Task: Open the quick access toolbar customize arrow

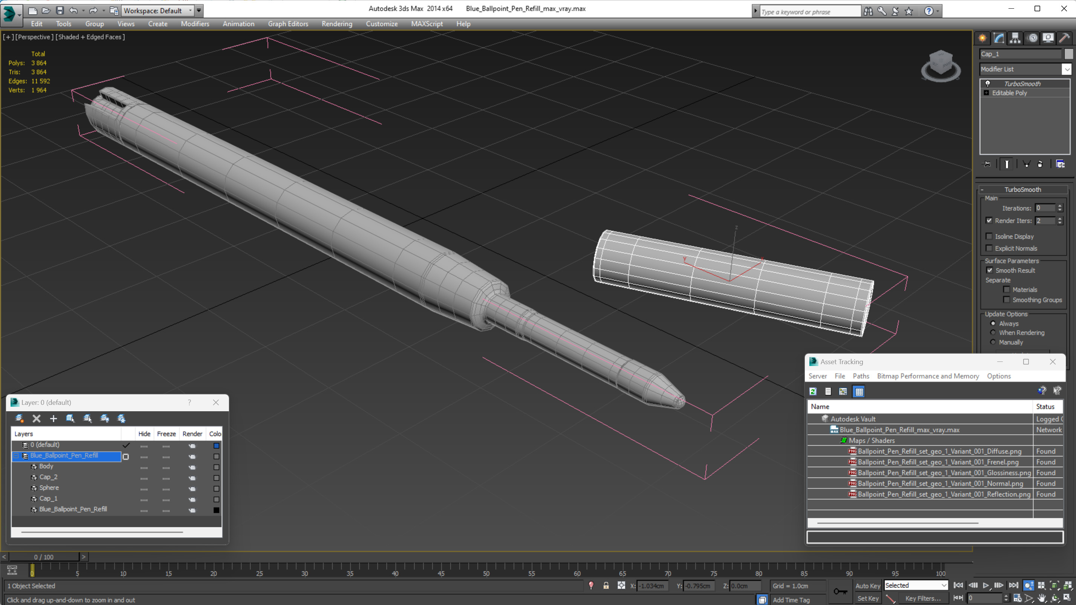Action: pyautogui.click(x=199, y=11)
